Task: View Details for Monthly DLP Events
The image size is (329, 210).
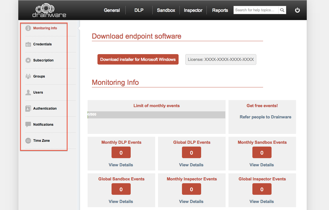Action: click(121, 165)
